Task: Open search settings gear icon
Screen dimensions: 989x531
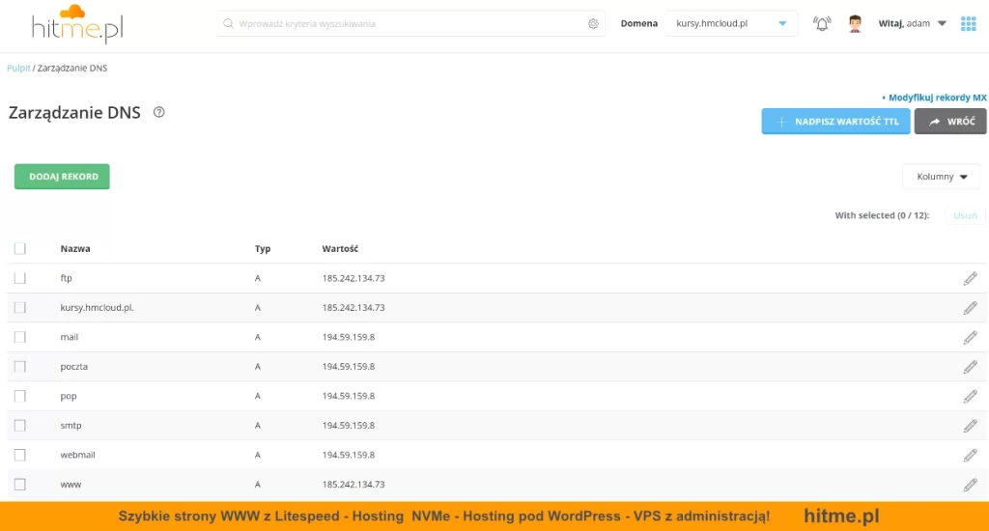Action: [x=593, y=23]
